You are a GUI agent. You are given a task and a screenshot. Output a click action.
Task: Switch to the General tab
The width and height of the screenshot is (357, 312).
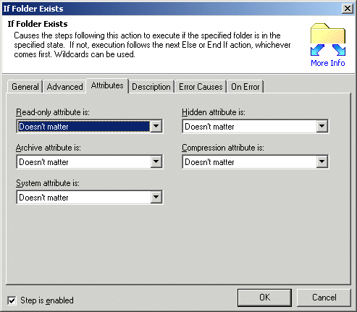pos(25,87)
